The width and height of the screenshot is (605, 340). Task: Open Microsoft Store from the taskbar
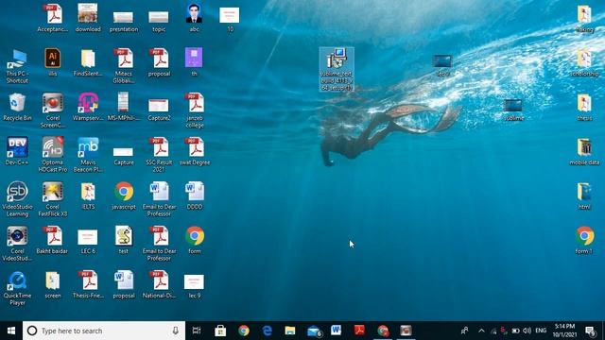point(220,331)
